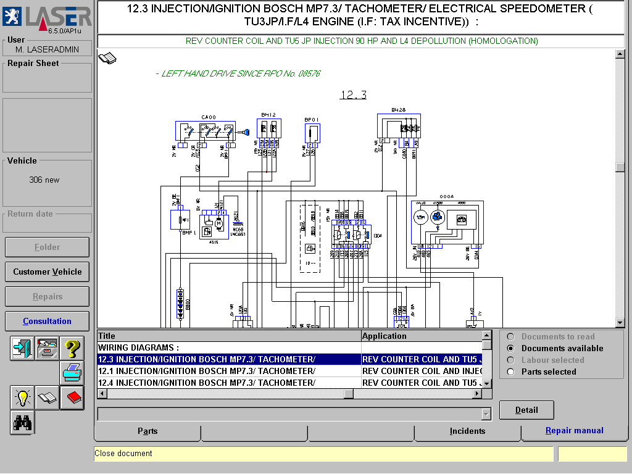Select the Documents to read radio button
The image size is (632, 474).
(510, 336)
